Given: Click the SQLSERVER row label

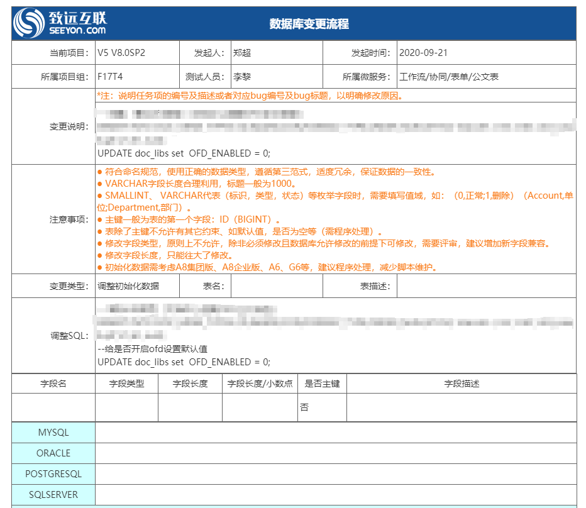Looking at the screenshot, I should [x=53, y=495].
